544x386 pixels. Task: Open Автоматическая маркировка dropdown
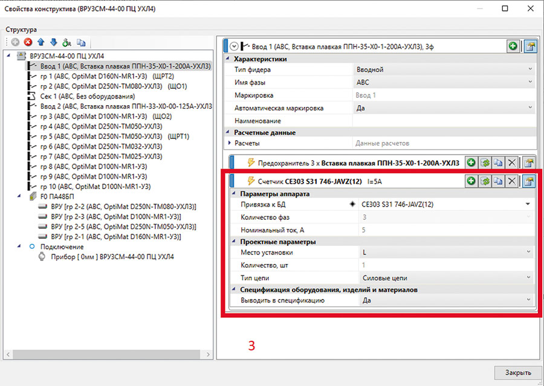(x=530, y=108)
